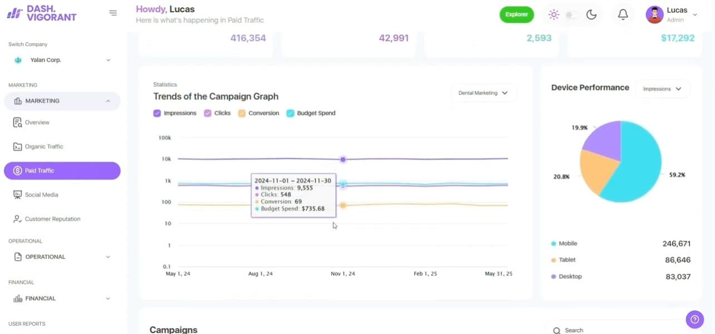Click the 2,593 stat value
The height and width of the screenshot is (334, 715).
[x=539, y=38]
